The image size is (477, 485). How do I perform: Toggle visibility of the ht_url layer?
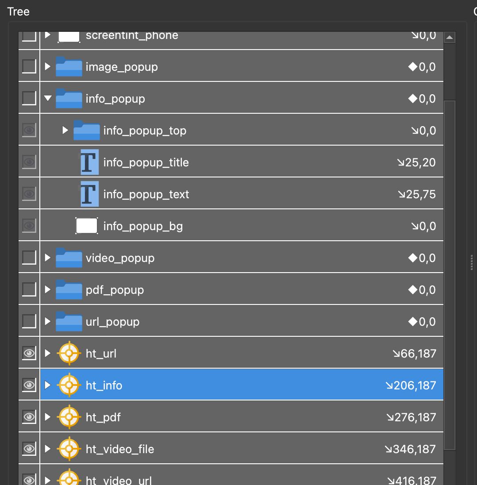(29, 353)
